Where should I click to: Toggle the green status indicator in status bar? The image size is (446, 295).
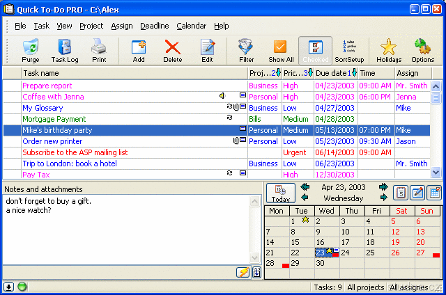point(22,287)
